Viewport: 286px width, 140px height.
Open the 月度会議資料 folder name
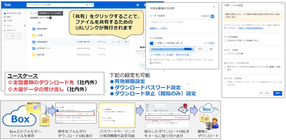pyautogui.click(x=42, y=42)
